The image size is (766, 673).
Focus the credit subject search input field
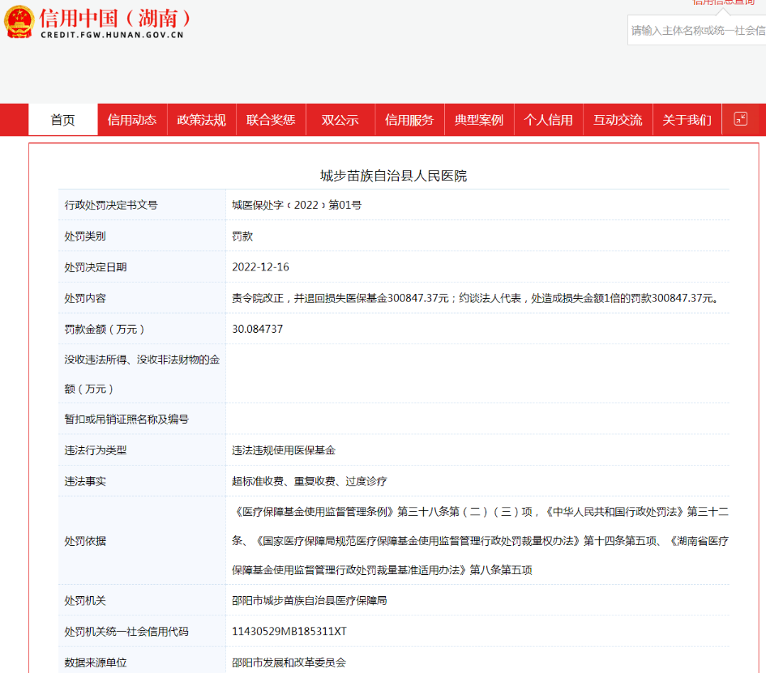click(697, 30)
